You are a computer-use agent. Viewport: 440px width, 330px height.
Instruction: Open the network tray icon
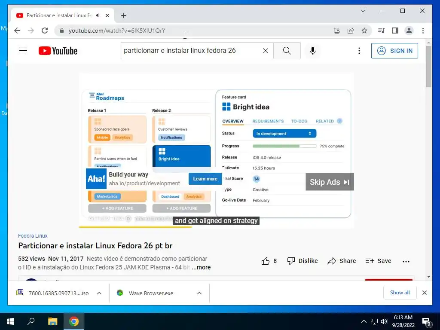[374, 321]
